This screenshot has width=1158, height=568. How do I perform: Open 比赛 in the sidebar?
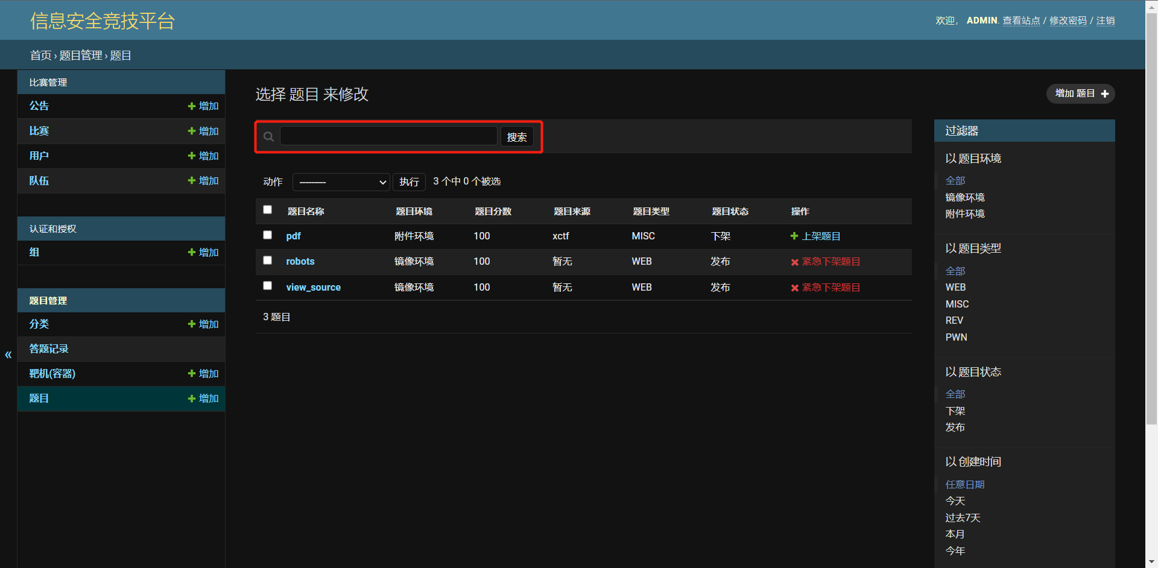pyautogui.click(x=39, y=131)
